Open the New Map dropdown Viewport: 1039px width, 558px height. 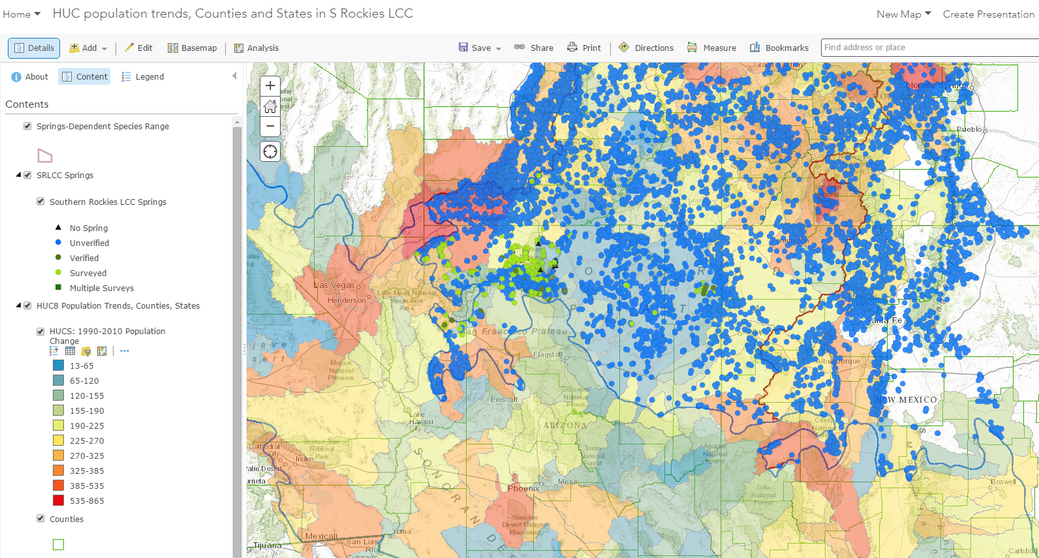point(904,14)
